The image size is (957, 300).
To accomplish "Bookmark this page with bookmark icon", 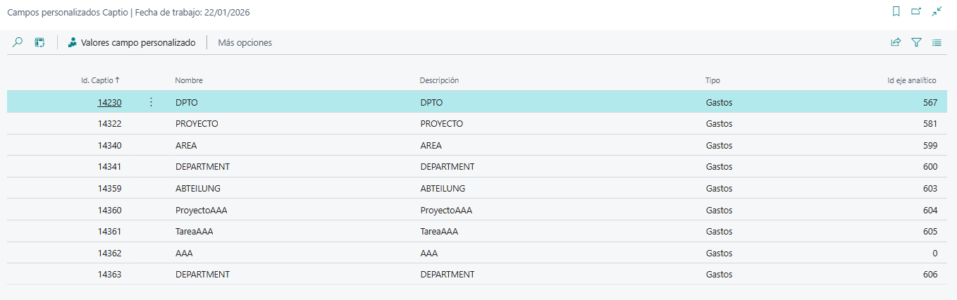I will point(896,12).
